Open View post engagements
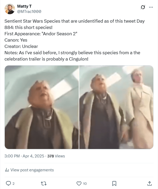Image resolution: width=158 pixels, height=189 pixels. [x=32, y=170]
